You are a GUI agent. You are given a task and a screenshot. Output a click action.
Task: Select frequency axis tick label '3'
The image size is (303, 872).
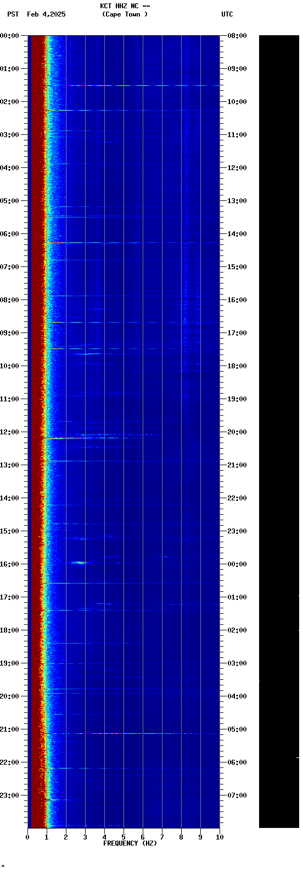pyautogui.click(x=85, y=837)
